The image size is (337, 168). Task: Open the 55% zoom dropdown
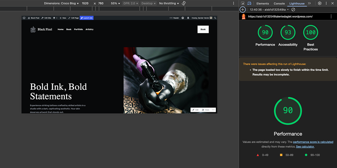(x=115, y=4)
